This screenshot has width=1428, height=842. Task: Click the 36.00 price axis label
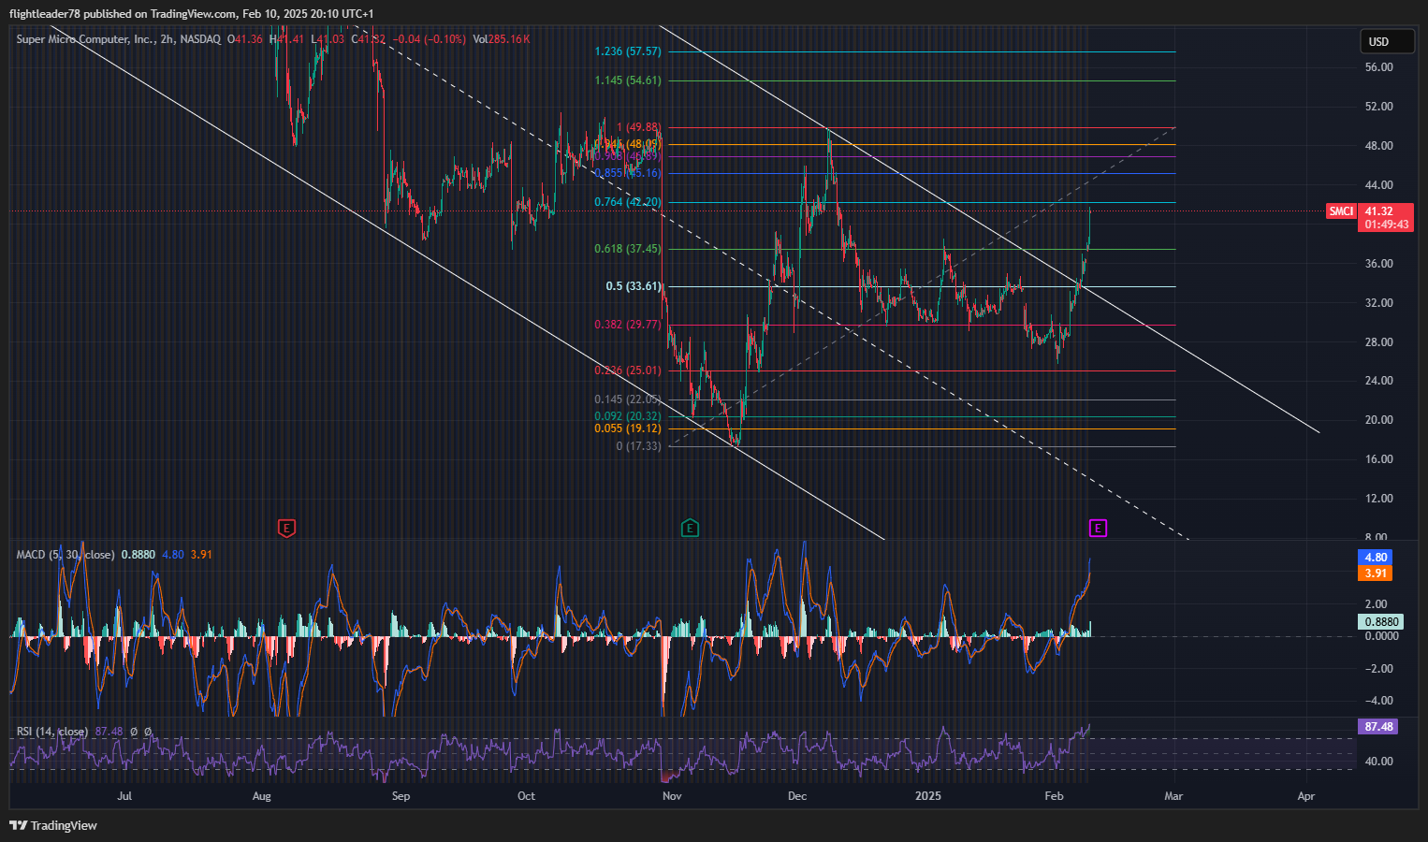(1378, 265)
